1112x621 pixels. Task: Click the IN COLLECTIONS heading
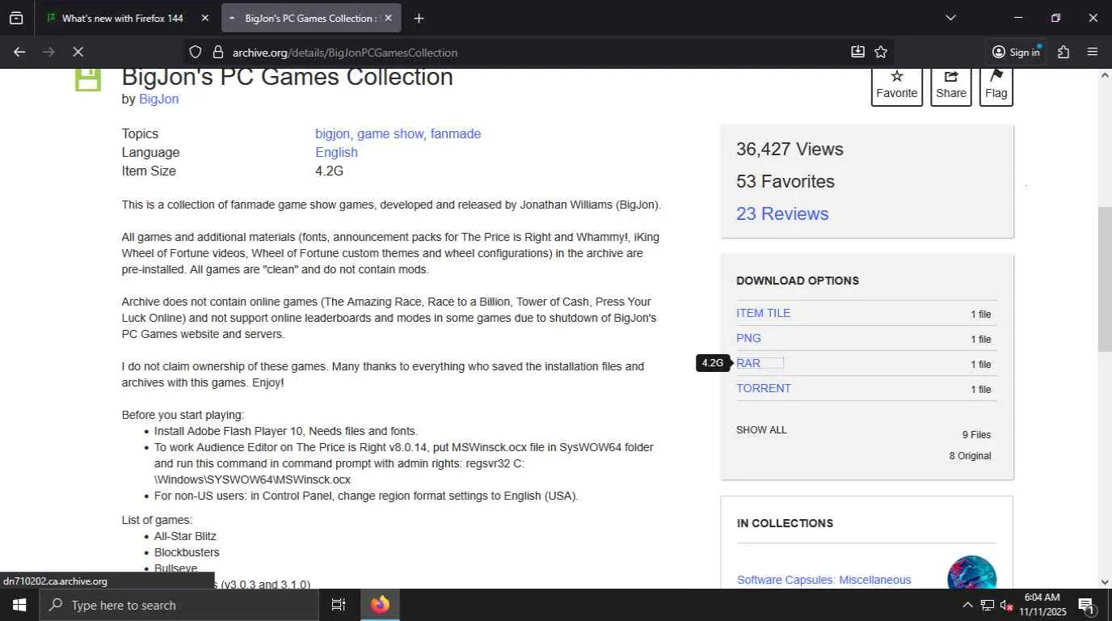click(x=785, y=523)
